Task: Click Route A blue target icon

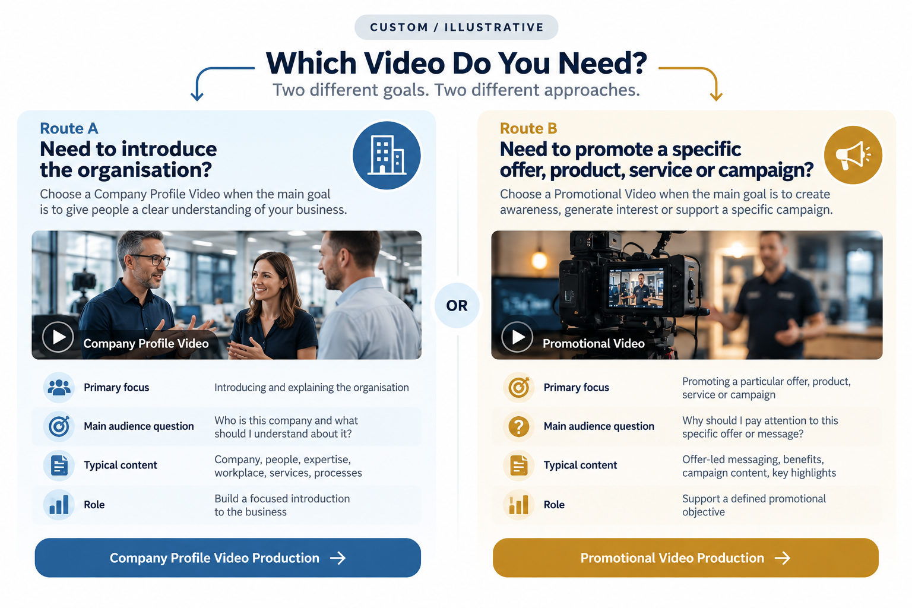Action: click(x=59, y=426)
